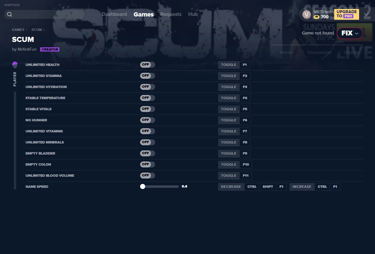The width and height of the screenshot is (375, 254).
Task: Click the SCUM breadcrumb link
Action: (x=37, y=30)
